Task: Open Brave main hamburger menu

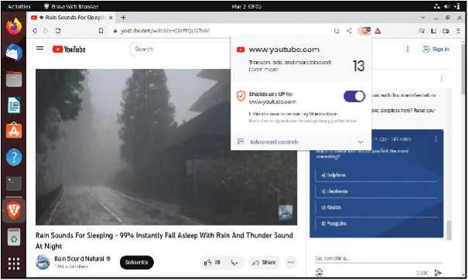Action: coord(459,31)
